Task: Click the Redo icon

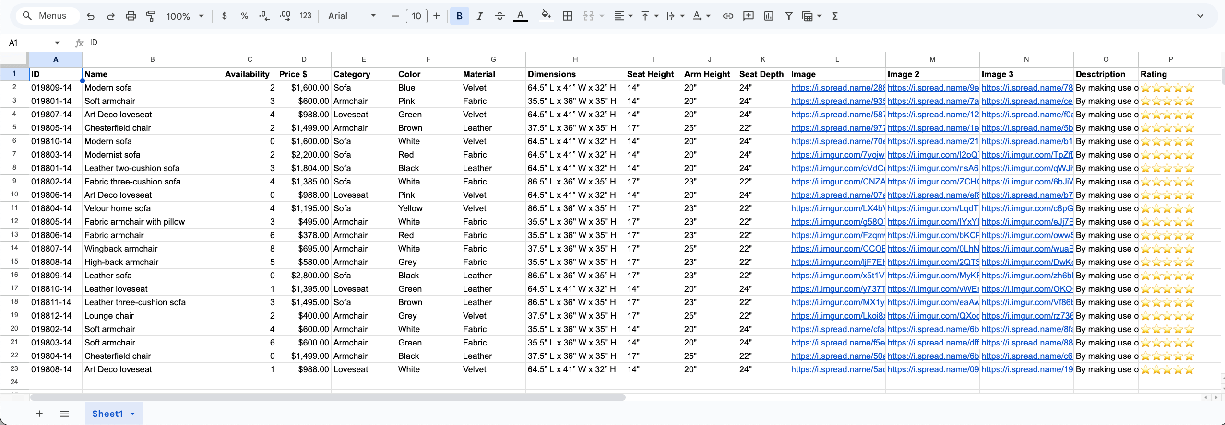Action: 110,16
